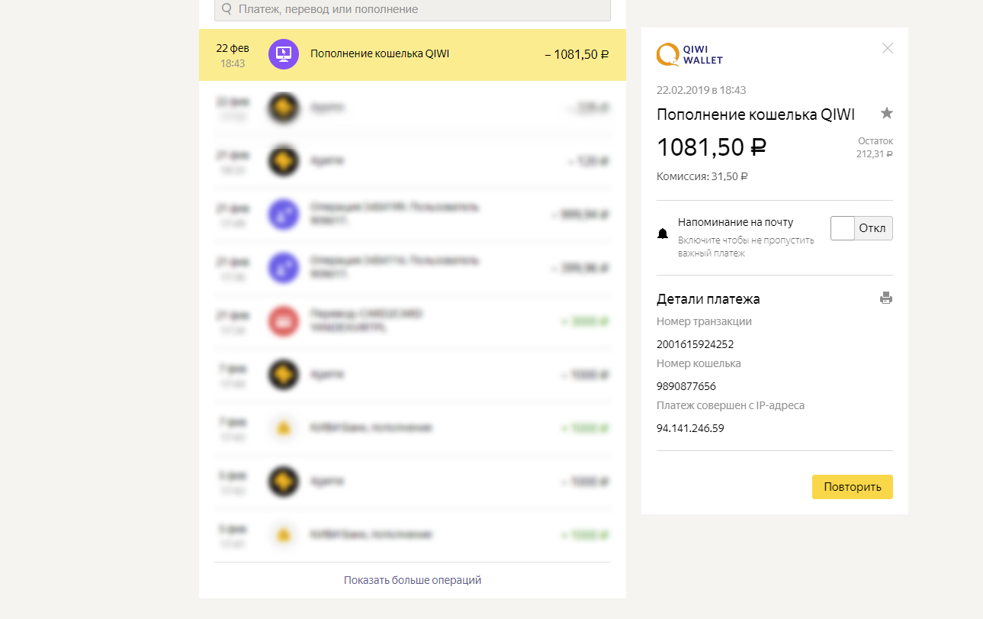Print payment details via printer icon
Screen dimensions: 983x619
886,298
